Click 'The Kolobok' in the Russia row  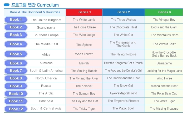coord(84,86)
